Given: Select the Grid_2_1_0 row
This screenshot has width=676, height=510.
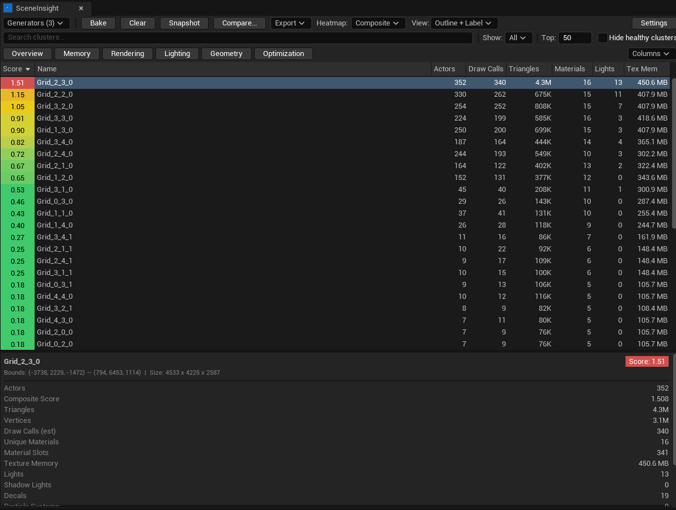Looking at the screenshot, I should click(335, 166).
